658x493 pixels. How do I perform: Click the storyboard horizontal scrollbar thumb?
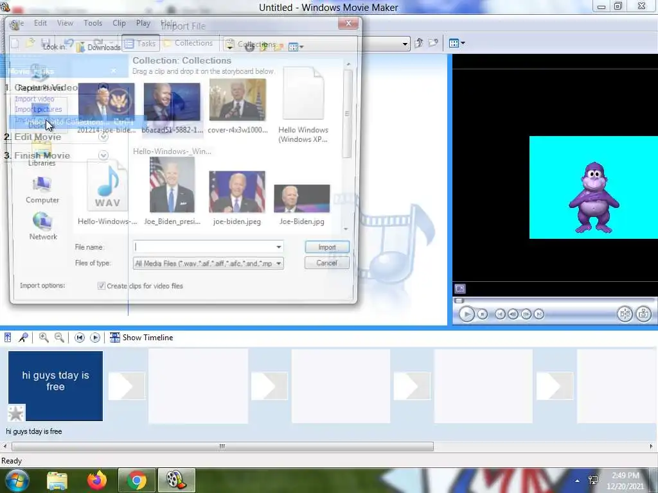pyautogui.click(x=222, y=447)
